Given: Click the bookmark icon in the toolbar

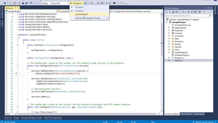Looking at the screenshot, I should click(114, 3).
